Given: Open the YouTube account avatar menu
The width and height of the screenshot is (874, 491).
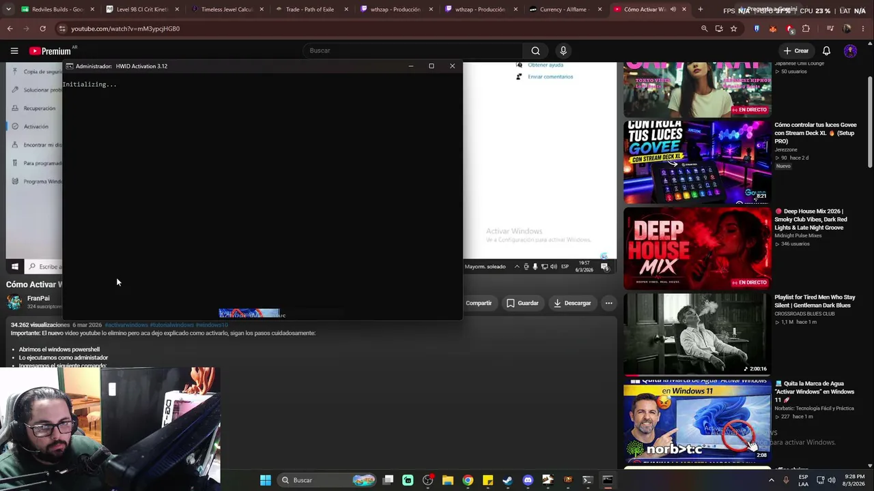Looking at the screenshot, I should click(850, 50).
